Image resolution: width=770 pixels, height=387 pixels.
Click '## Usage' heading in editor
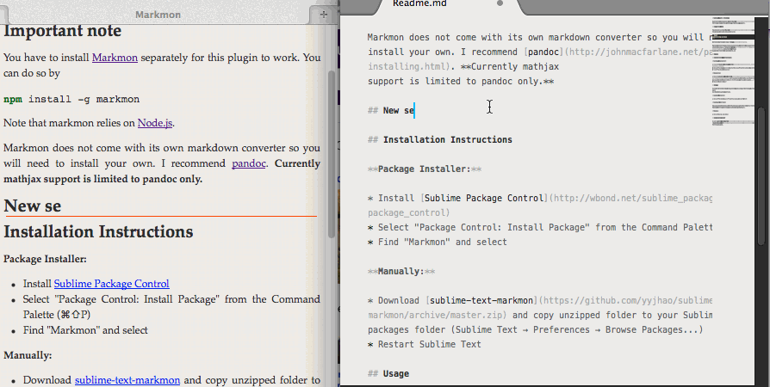pyautogui.click(x=388, y=374)
